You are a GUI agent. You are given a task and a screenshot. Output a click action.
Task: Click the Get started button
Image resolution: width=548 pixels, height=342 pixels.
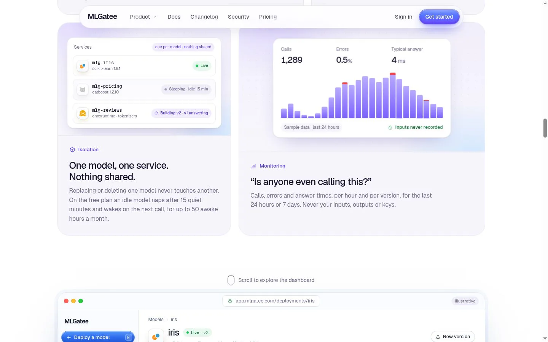pos(439,17)
